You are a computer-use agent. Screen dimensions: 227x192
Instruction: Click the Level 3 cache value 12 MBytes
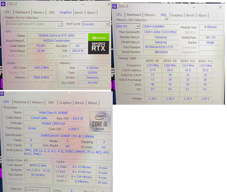(x=81, y=182)
